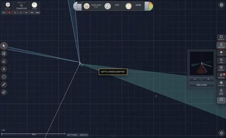This screenshot has height=138, width=226.
Task: Click the engine telegraph dial
Action: (x=87, y=6)
